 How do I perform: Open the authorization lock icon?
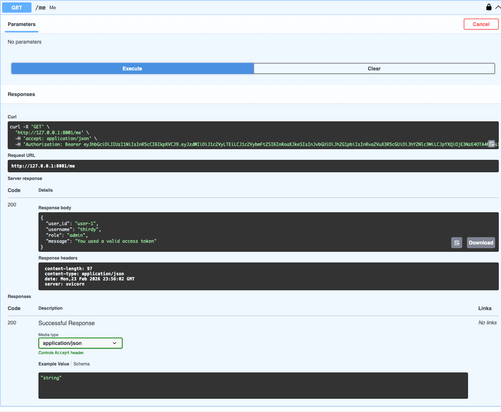tap(489, 7)
